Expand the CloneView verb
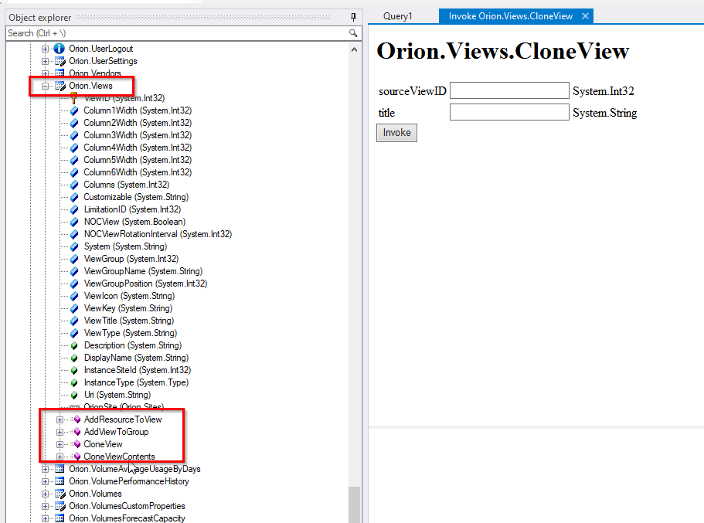 coord(60,444)
